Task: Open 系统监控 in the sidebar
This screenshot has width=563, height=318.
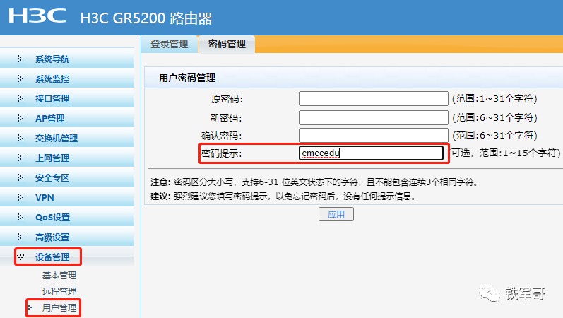Action: 52,79
